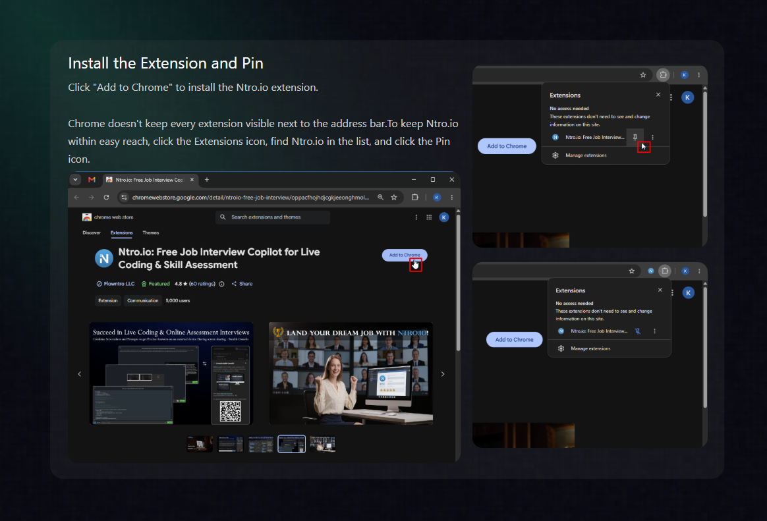
Task: Click Add to Chrome in bottom-right screenshot
Action: 514,340
